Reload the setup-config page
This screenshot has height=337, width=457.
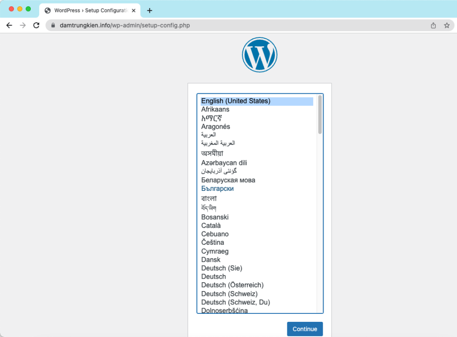(x=36, y=25)
